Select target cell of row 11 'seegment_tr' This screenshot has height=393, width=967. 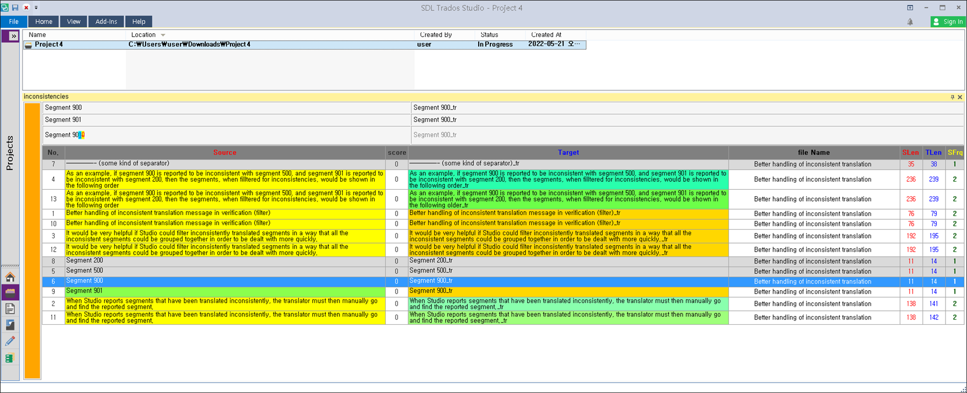click(x=568, y=318)
